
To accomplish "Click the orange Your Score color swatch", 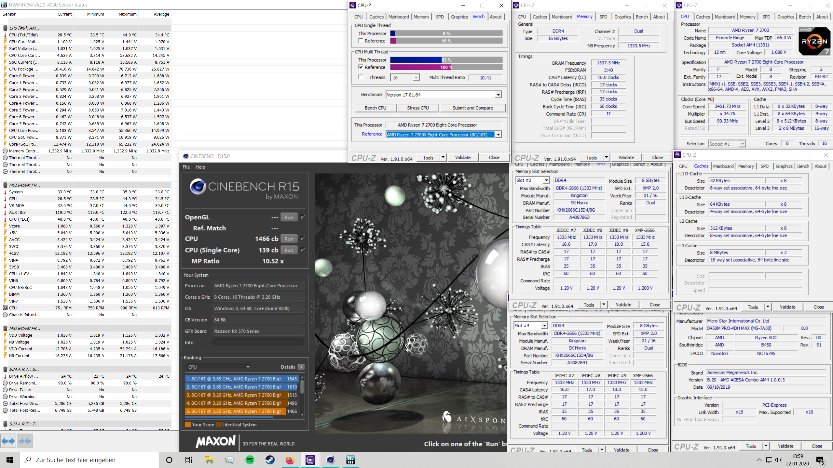I will pyautogui.click(x=188, y=424).
